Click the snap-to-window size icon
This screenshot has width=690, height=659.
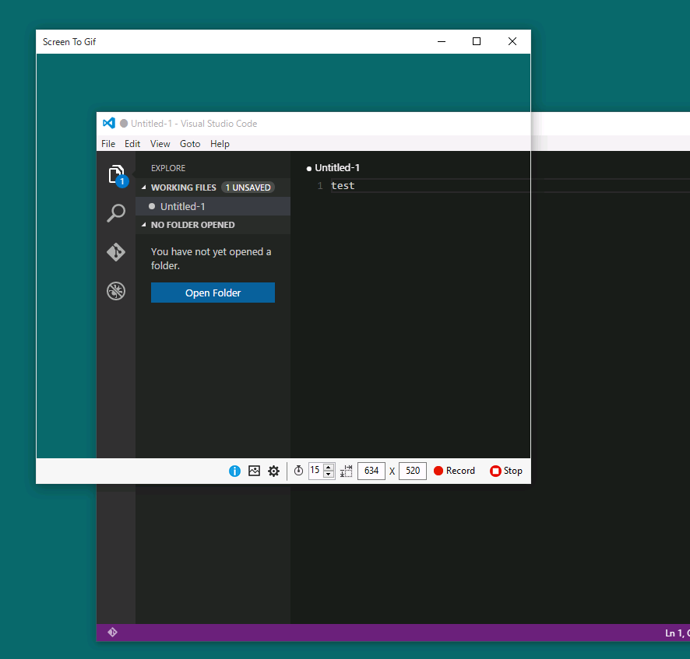(347, 471)
